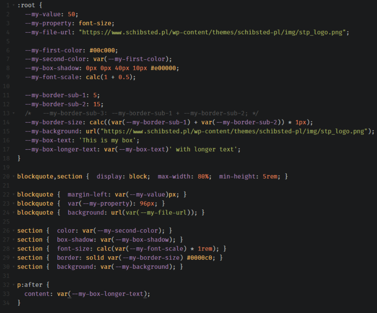Click the box-shadow property on line 27
Viewport: 377px width, 313px height.
tap(75, 240)
